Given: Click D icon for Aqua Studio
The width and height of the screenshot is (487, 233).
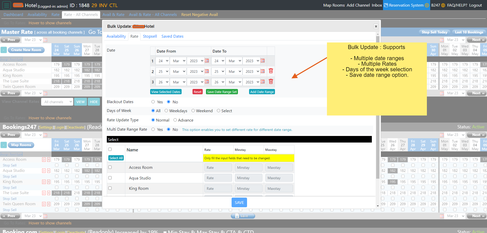Looking at the screenshot, I should [x=44, y=171].
